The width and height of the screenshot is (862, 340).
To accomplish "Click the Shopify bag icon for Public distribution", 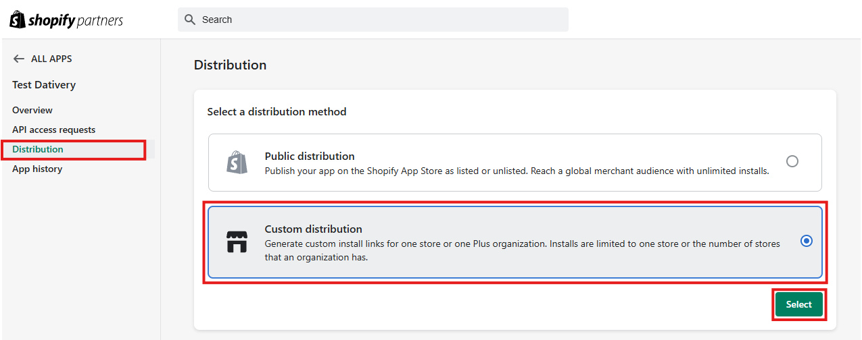I will click(237, 163).
